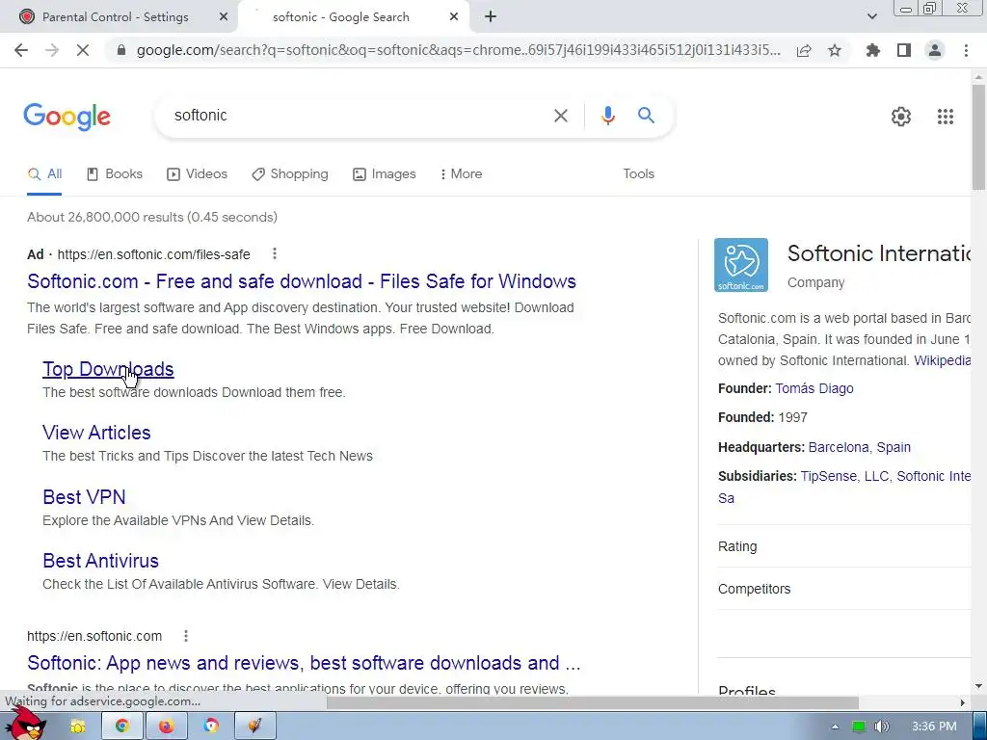This screenshot has height=740, width=987.
Task: Open the View Articles sitelink
Action: (x=97, y=433)
